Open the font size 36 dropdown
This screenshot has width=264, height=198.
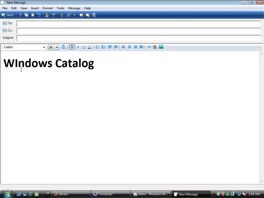[x=57, y=47]
